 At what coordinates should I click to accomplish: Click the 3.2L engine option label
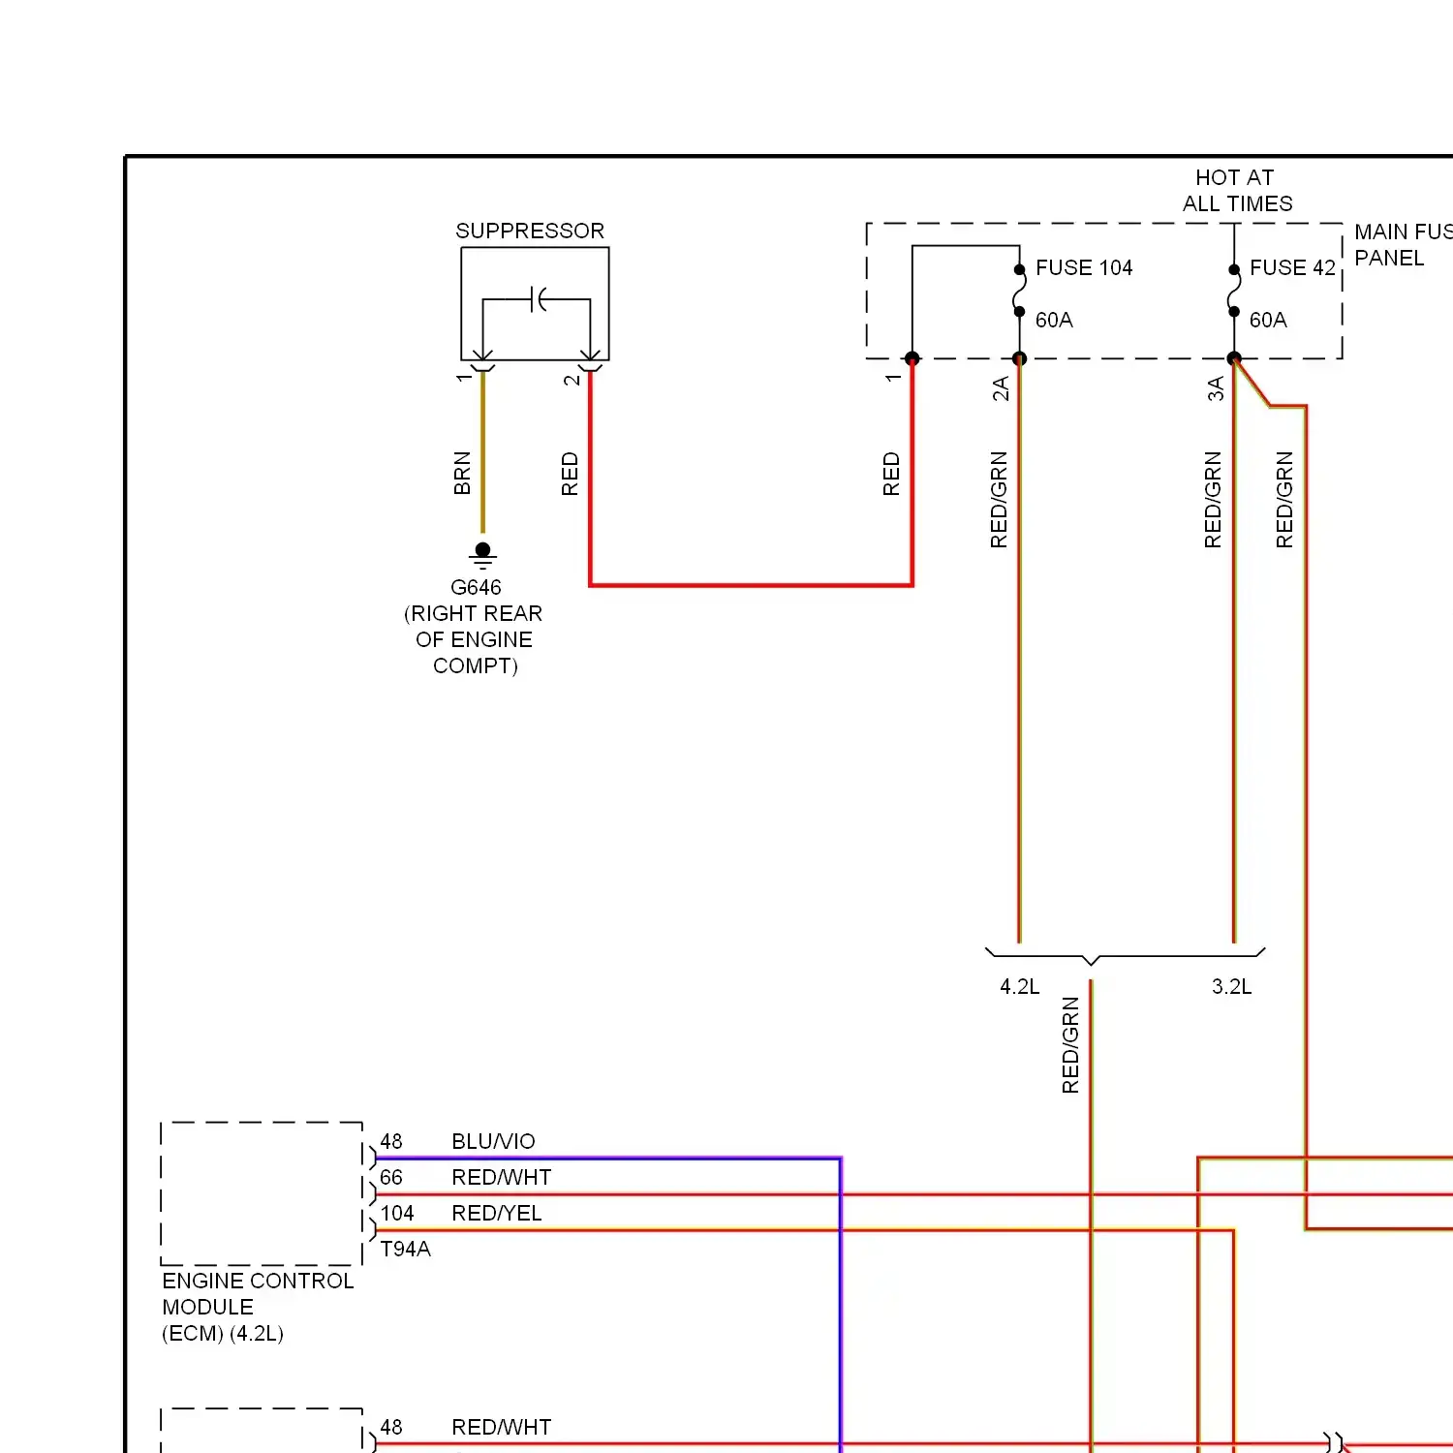pos(1231,986)
